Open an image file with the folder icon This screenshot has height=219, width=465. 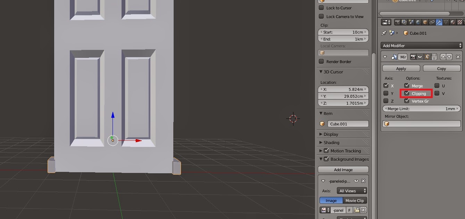pyautogui.click(x=357, y=210)
